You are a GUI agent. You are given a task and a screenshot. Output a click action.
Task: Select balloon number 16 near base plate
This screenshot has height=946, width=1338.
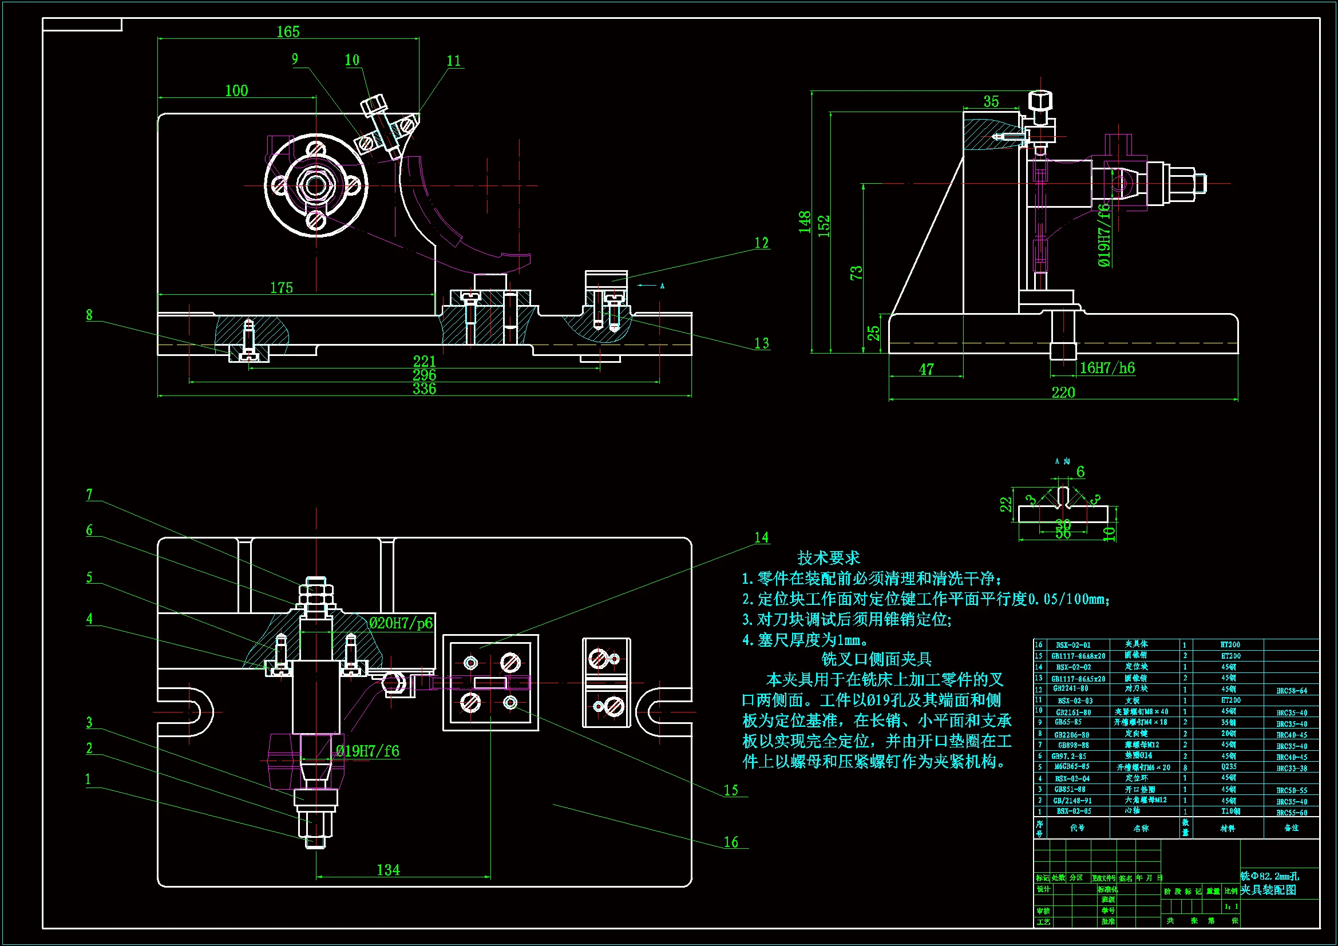(731, 842)
